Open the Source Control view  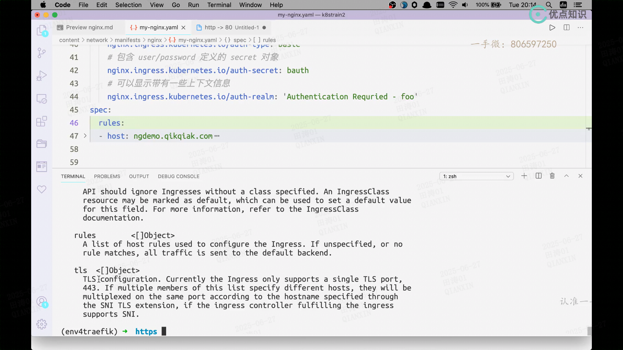(42, 53)
